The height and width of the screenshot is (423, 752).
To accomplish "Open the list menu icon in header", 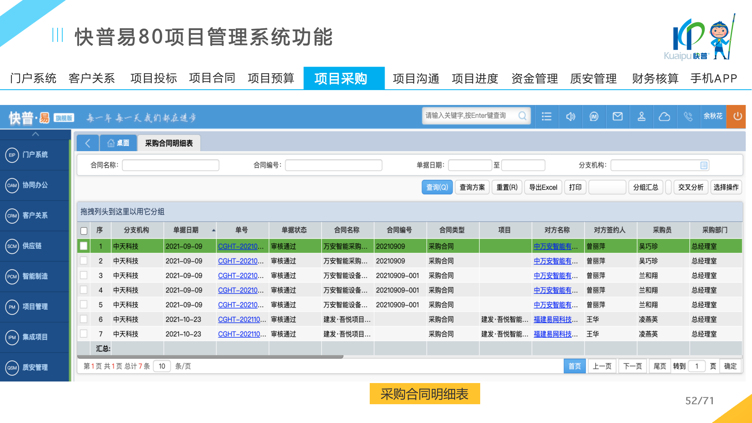I will tap(546, 116).
